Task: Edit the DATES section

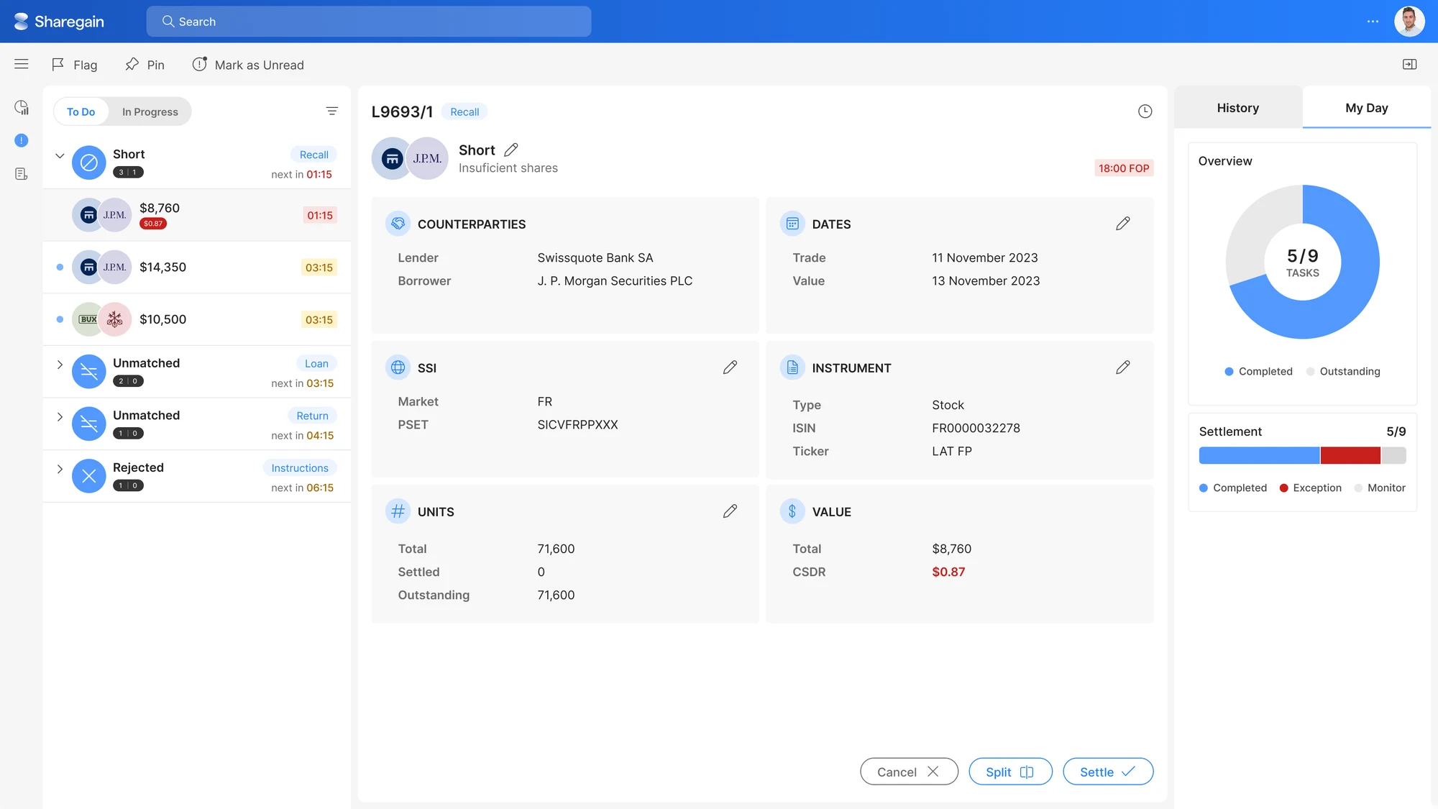Action: coord(1122,224)
